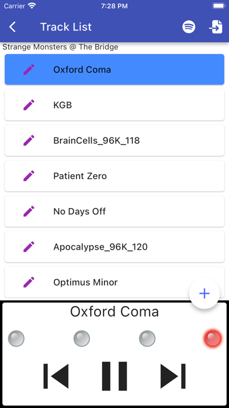Go to the previous track
The width and height of the screenshot is (229, 408).
point(56,376)
